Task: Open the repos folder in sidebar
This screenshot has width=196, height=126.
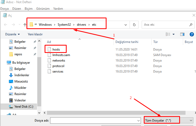Action: pyautogui.click(x=18, y=54)
